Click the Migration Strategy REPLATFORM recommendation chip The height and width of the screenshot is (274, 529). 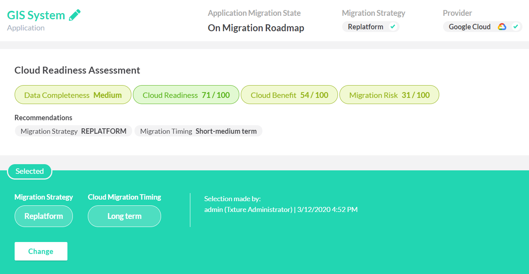(x=73, y=131)
